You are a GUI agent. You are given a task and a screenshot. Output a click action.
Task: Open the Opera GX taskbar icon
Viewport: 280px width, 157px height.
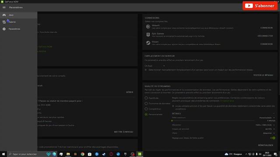[x=111, y=154]
